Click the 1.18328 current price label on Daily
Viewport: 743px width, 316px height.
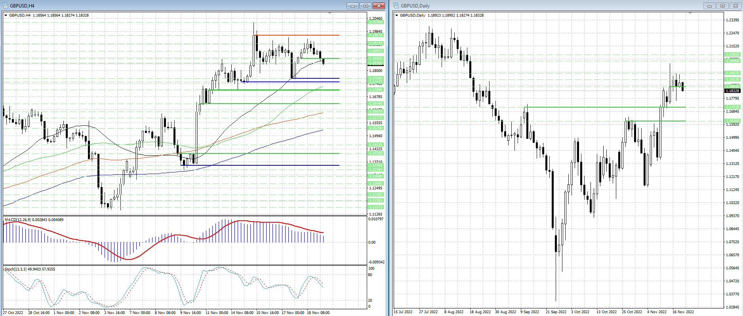click(732, 91)
